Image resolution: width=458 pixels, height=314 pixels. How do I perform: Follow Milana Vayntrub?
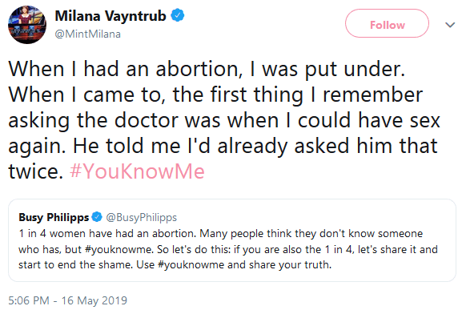tap(387, 23)
